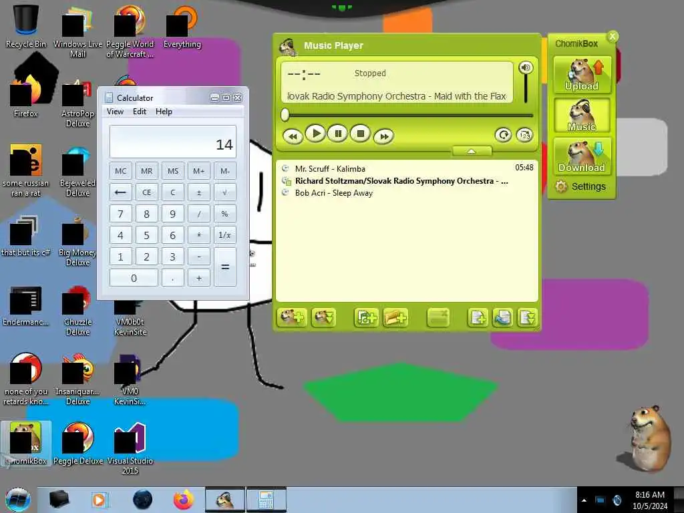684x513 pixels.
Task: Select the ChomikBox desktop icon
Action: click(26, 444)
